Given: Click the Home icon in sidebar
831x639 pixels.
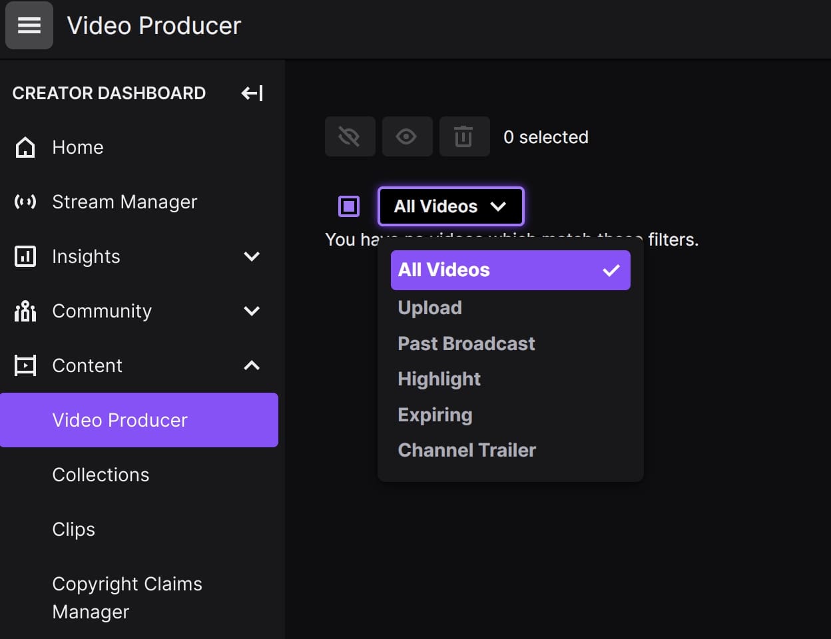Looking at the screenshot, I should (x=25, y=147).
